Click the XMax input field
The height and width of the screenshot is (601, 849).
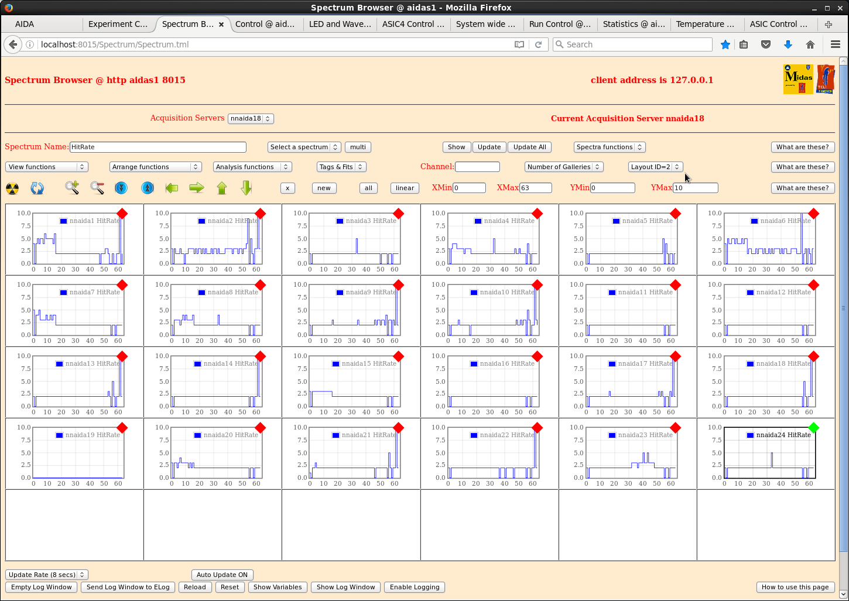pyautogui.click(x=536, y=188)
